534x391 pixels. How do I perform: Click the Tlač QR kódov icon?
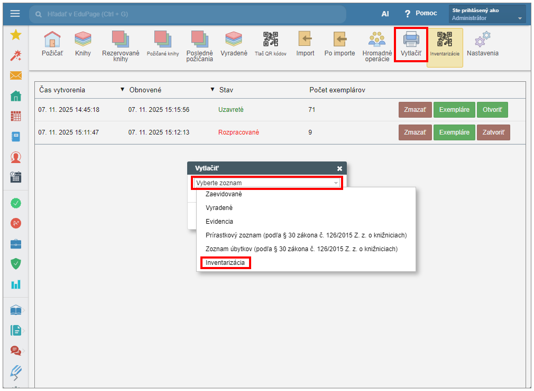click(270, 40)
